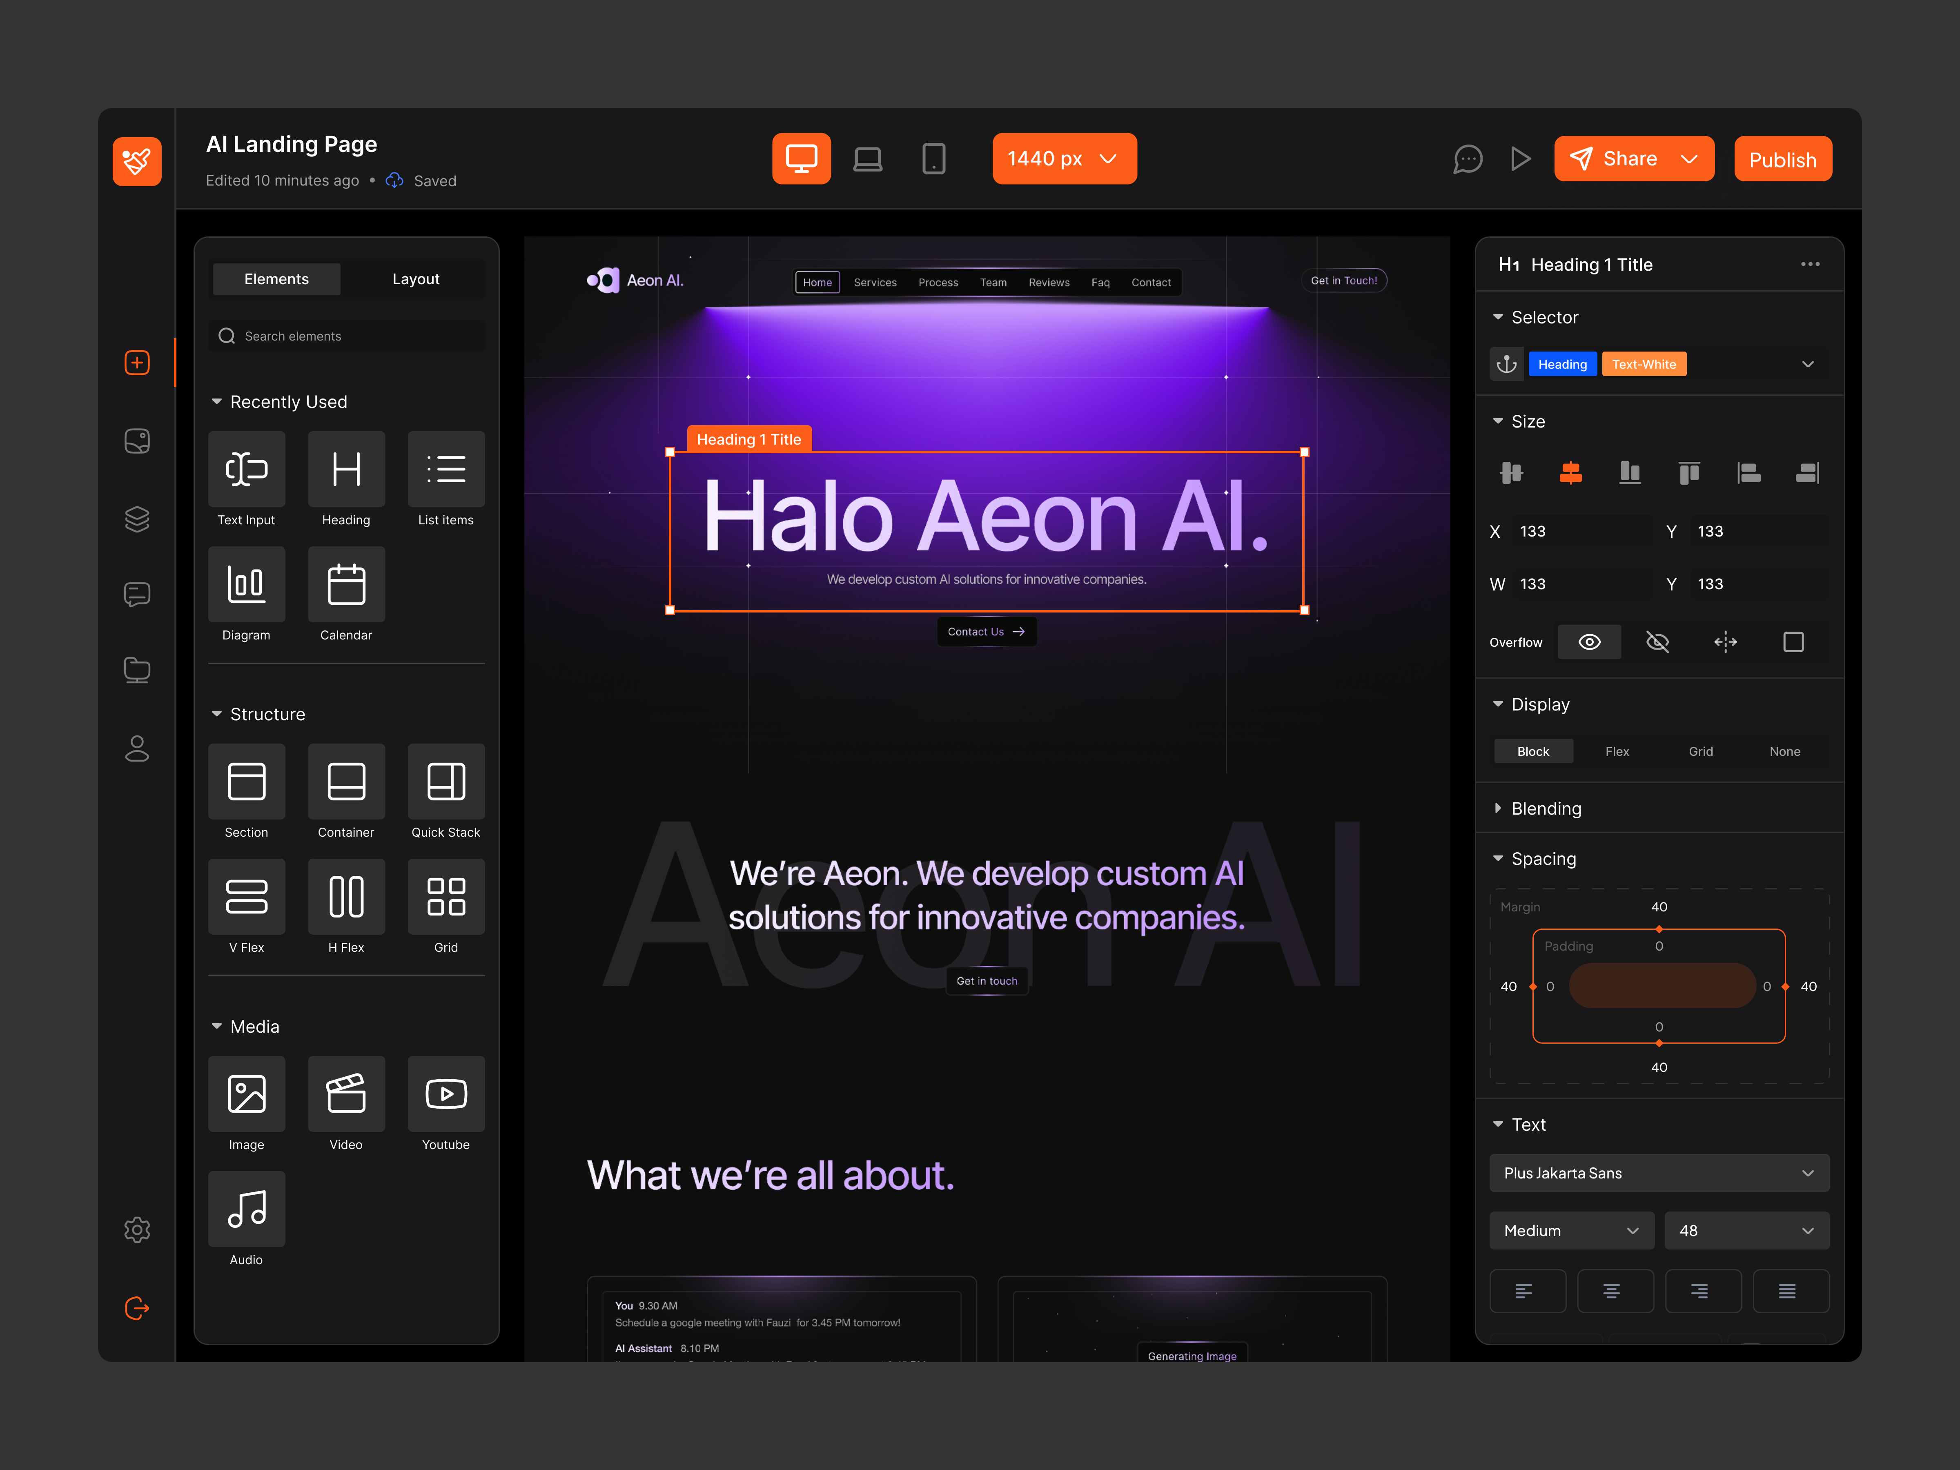Click the Get in Touch! button
The height and width of the screenshot is (1470, 1960).
tap(1343, 280)
